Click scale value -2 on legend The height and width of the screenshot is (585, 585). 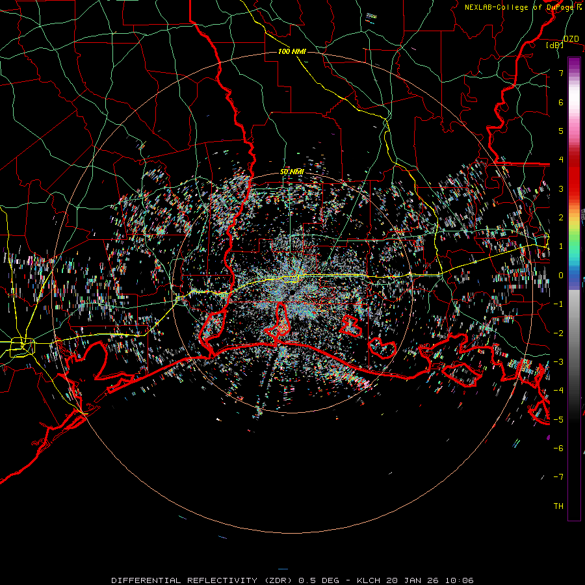point(558,333)
